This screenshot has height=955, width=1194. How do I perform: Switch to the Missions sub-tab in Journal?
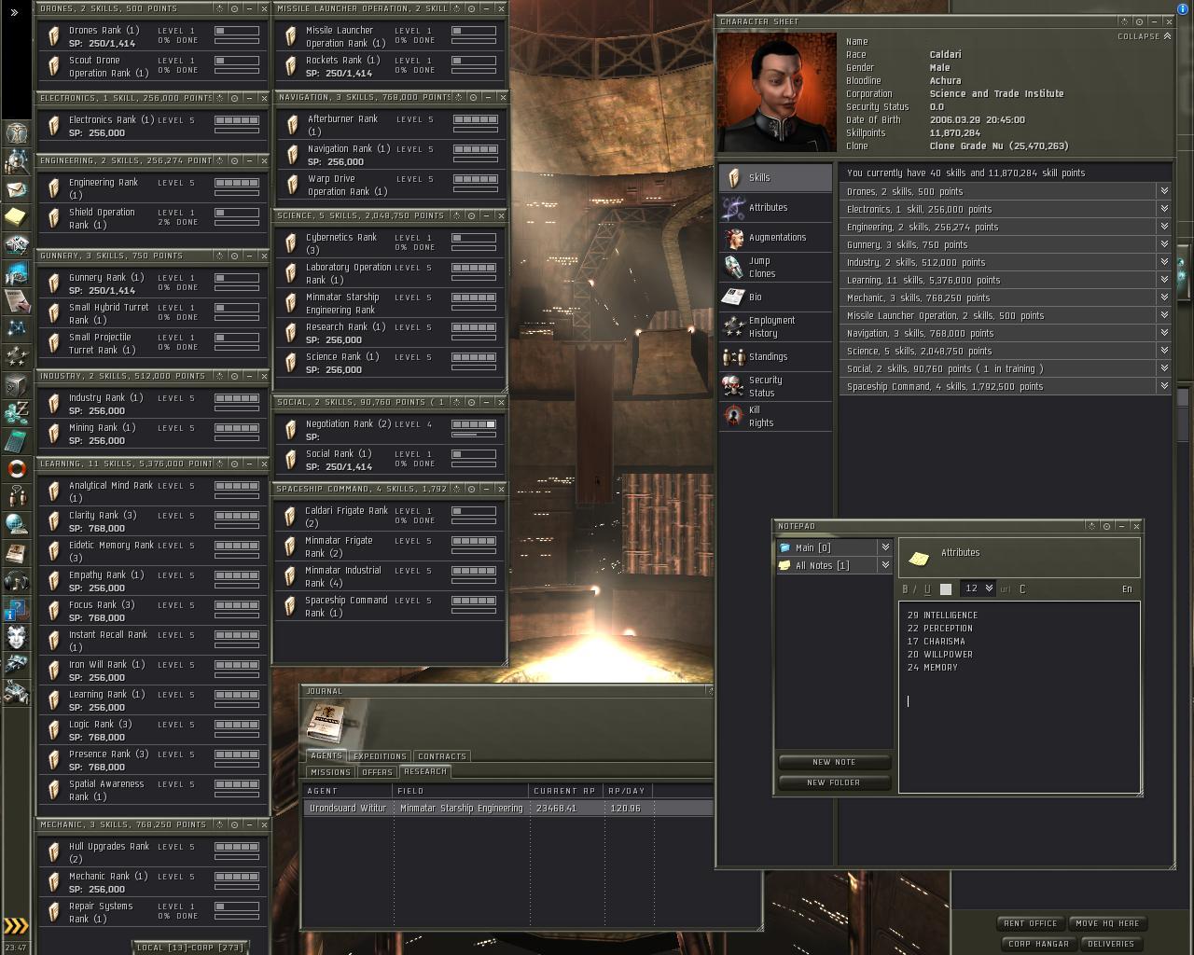[330, 771]
